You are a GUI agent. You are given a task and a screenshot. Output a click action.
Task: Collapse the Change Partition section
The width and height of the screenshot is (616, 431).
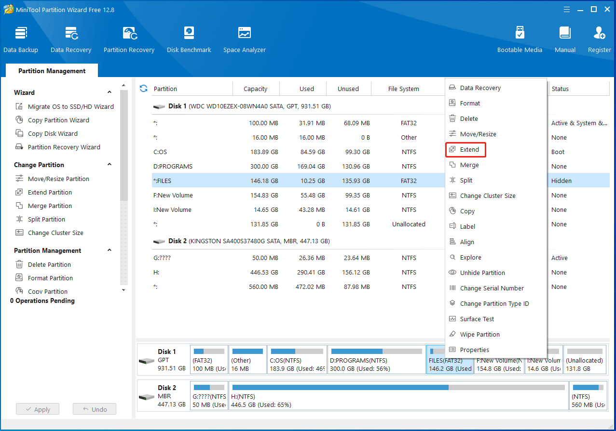click(110, 165)
